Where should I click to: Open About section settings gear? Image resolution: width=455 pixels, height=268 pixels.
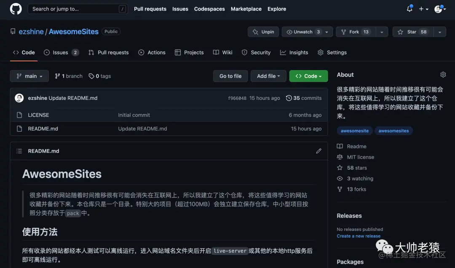[x=443, y=74]
